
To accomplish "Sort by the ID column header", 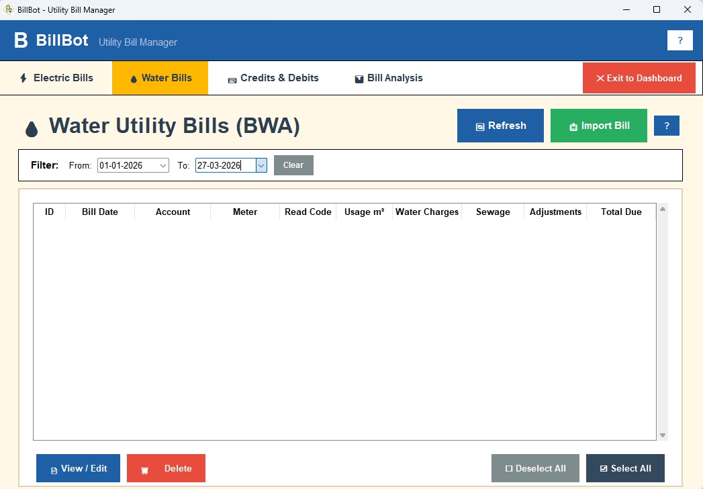I will tap(49, 212).
